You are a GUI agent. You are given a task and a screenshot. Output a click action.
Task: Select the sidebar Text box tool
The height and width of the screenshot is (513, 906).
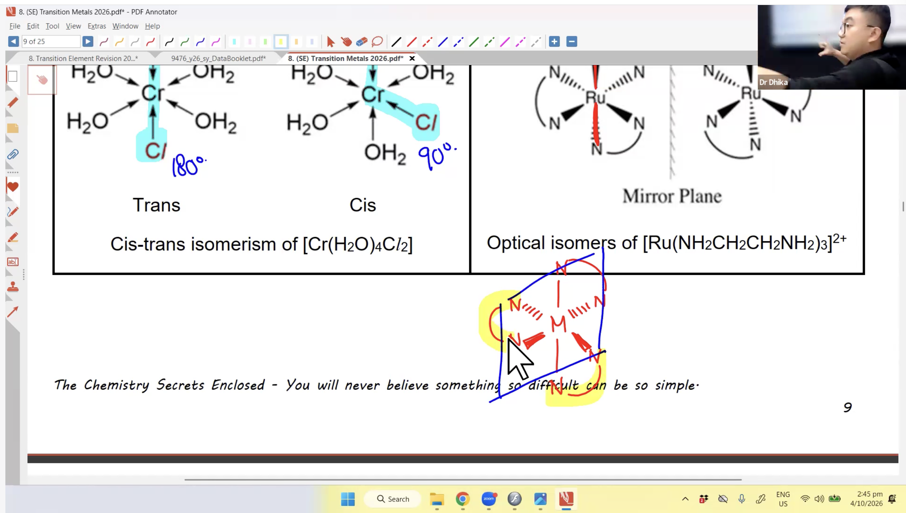(x=13, y=262)
